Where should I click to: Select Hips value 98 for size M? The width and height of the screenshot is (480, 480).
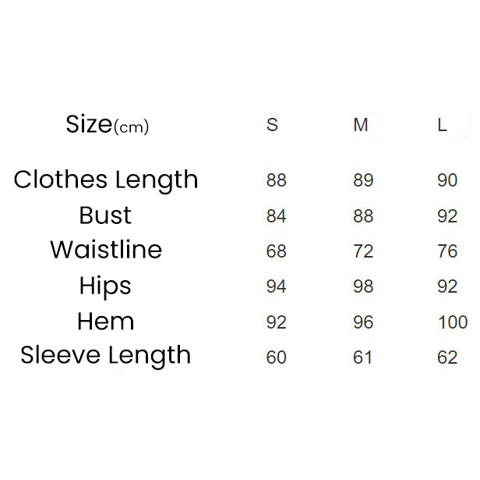(363, 286)
